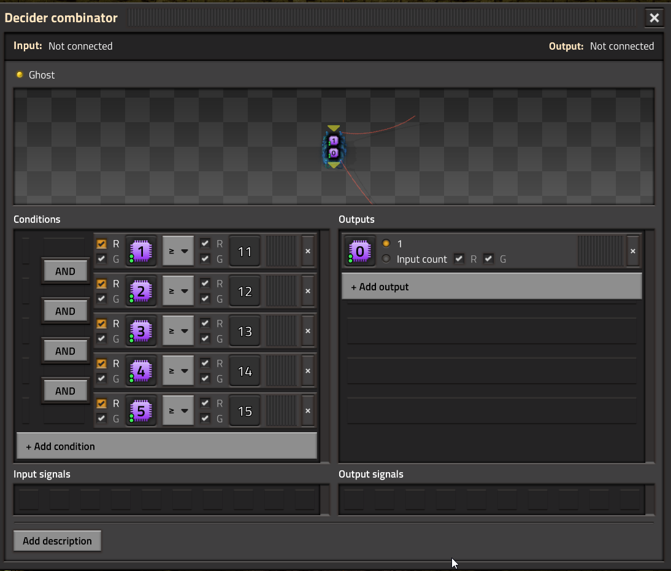Screen dimensions: 671x571
Task: Toggle green wire checkbox for signal 5
Action: (102, 419)
